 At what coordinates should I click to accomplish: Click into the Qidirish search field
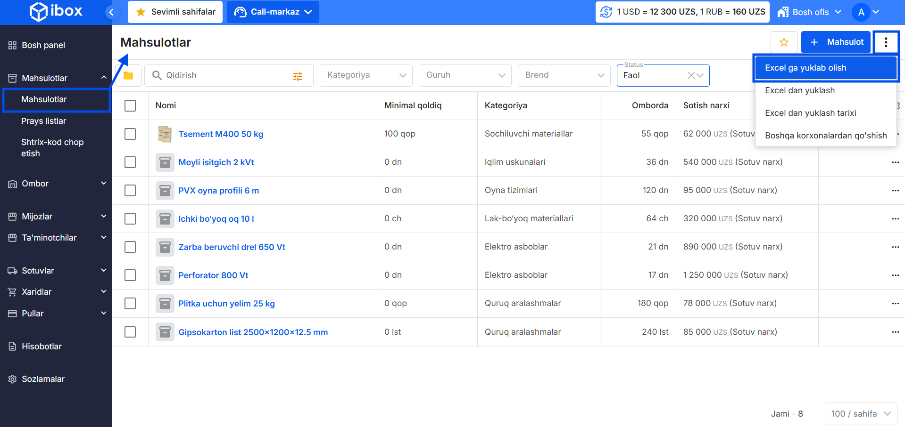[x=226, y=75]
